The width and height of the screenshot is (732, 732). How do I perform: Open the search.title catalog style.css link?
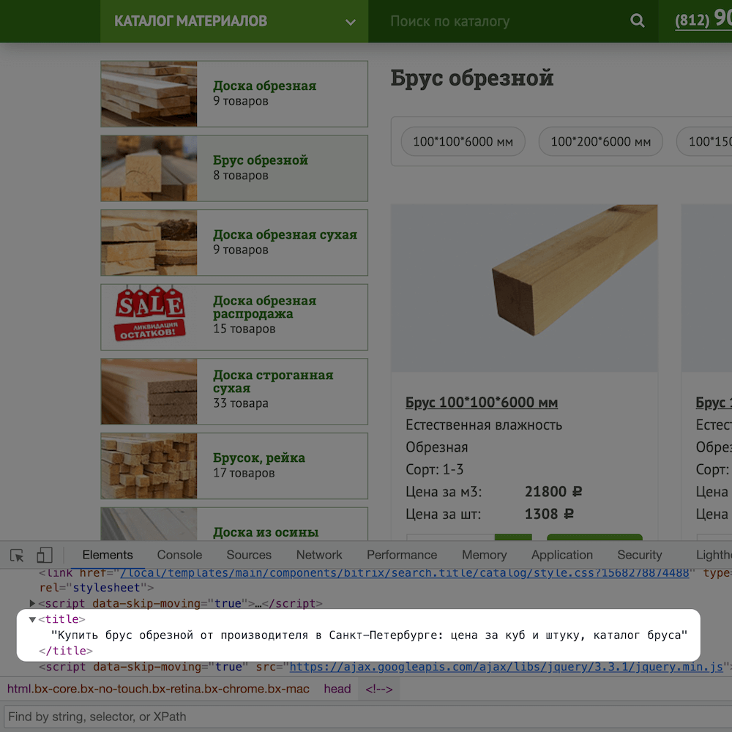[404, 573]
